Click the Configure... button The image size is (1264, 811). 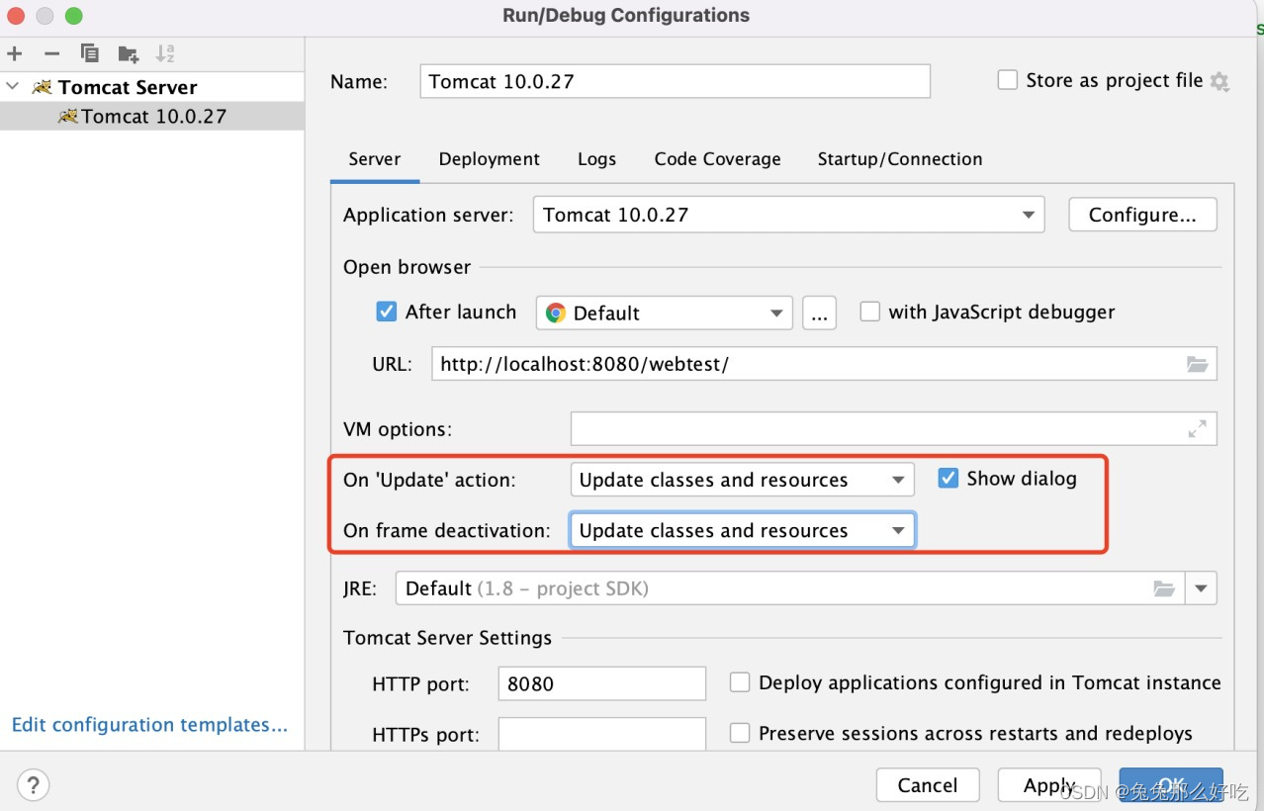[x=1142, y=215]
